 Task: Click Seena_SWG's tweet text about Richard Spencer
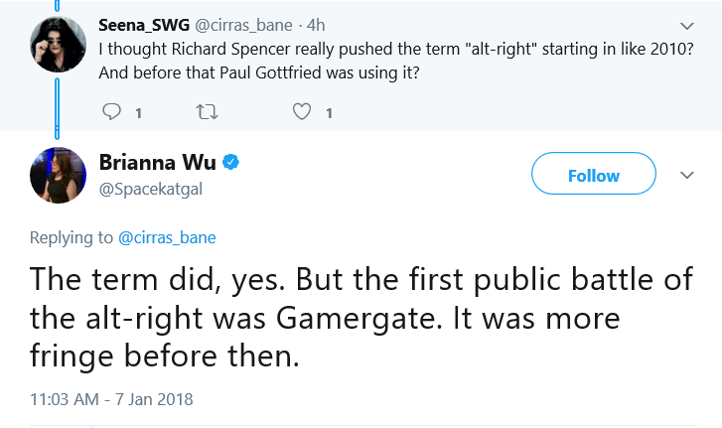pyautogui.click(x=396, y=61)
